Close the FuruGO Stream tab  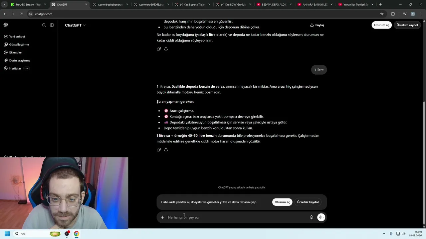[x=45, y=5]
